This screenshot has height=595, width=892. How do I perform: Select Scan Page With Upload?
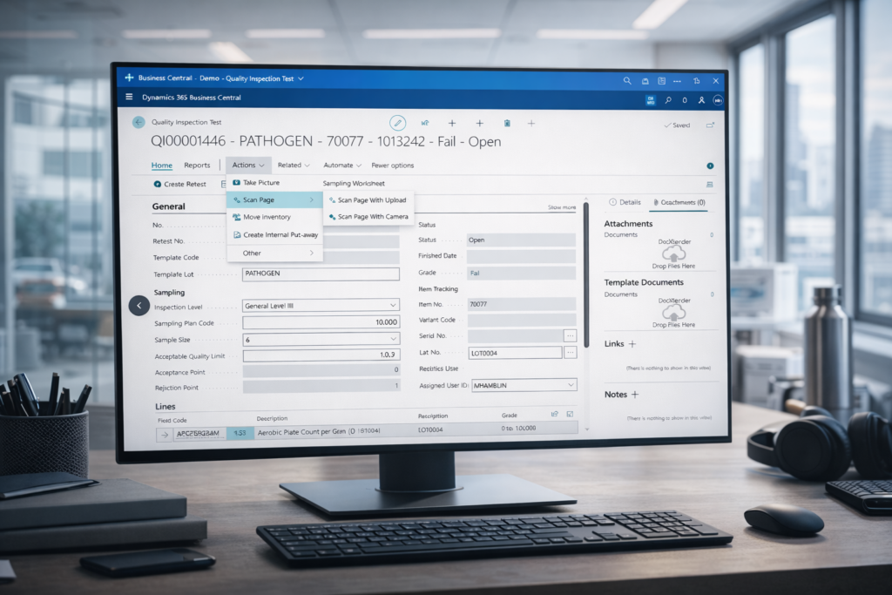pos(373,199)
